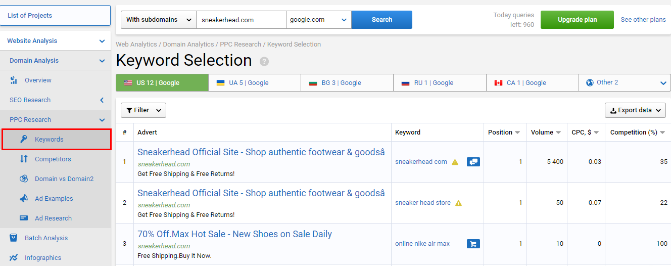Sort by the Volume column arrow

pyautogui.click(x=558, y=132)
